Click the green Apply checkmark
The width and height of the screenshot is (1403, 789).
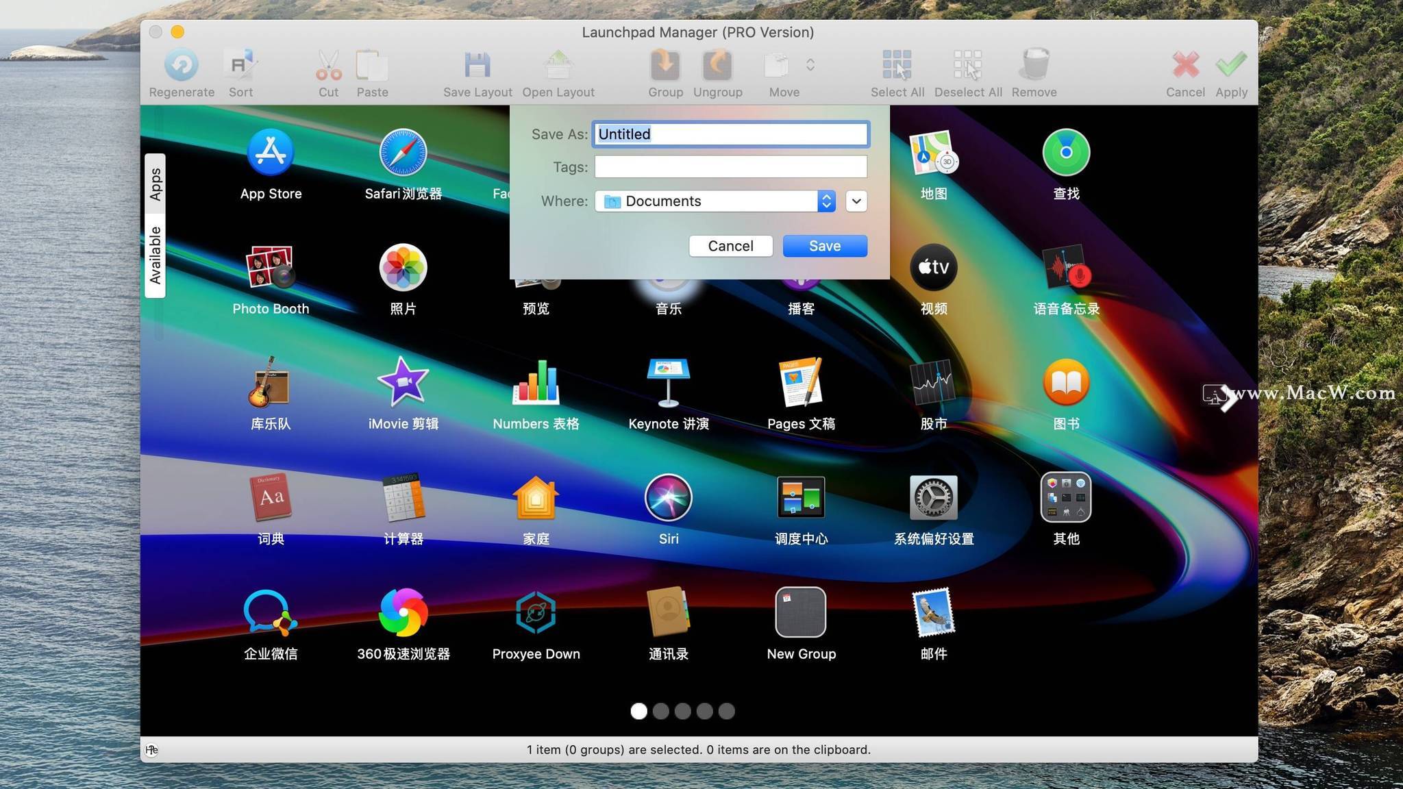point(1231,66)
